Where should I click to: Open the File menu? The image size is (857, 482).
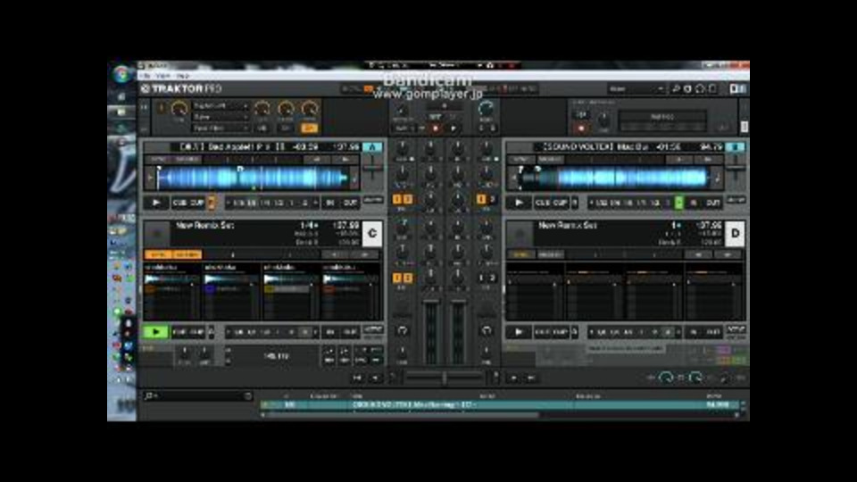pos(146,76)
